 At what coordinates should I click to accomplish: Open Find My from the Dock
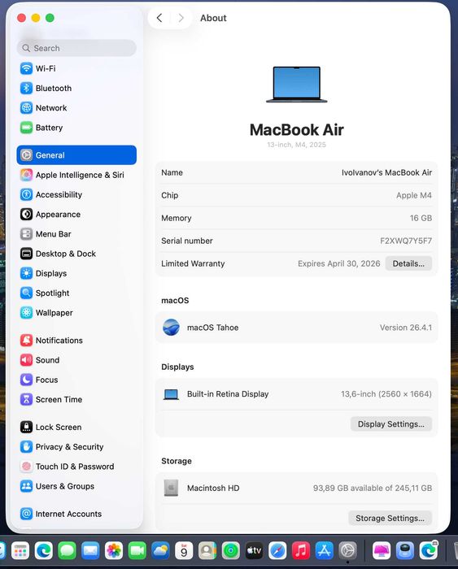pyautogui.click(x=231, y=550)
